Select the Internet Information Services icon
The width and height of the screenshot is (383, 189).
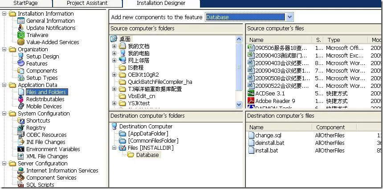(21, 170)
